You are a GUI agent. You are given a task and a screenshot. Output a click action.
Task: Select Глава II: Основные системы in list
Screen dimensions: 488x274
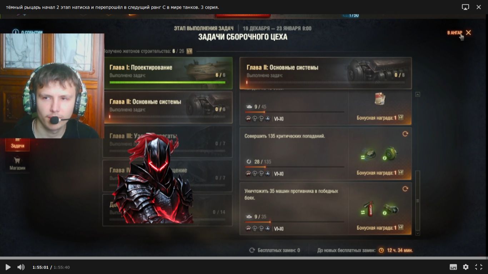pos(168,107)
